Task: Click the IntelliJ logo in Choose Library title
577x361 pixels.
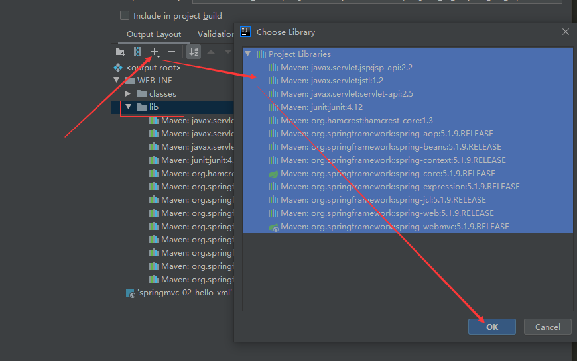Action: [x=245, y=32]
